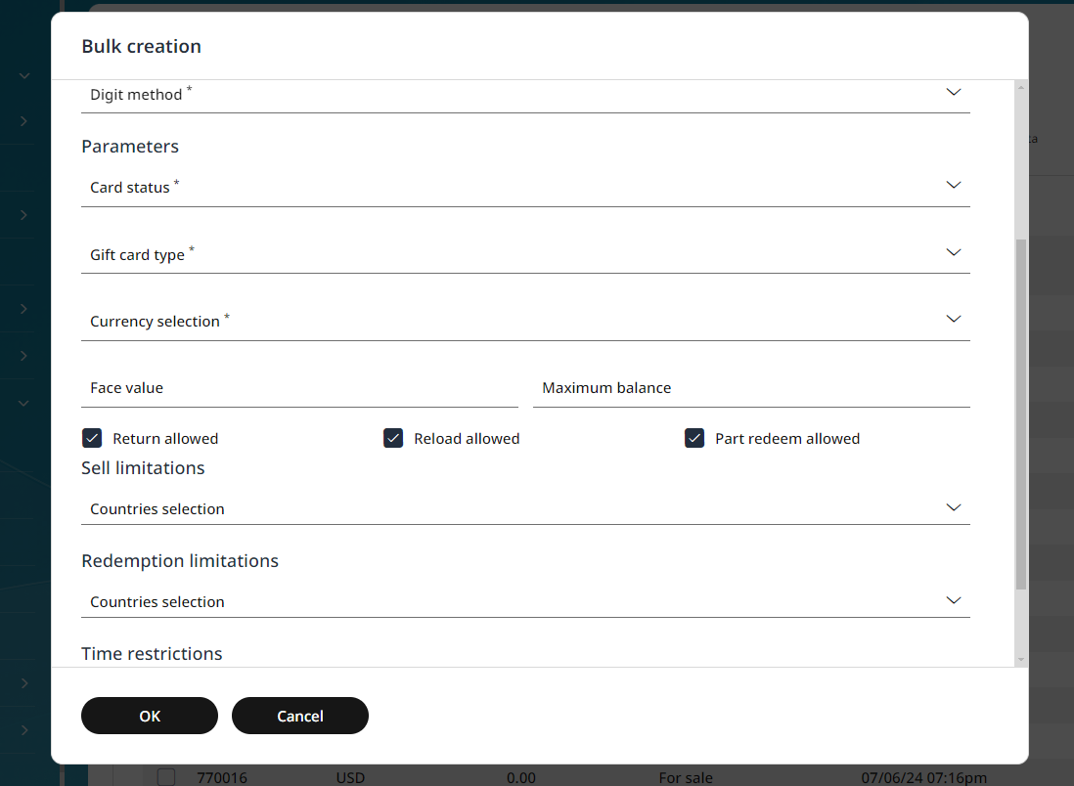Click the Maximum balance input field
This screenshot has width=1074, height=786.
[x=751, y=388]
